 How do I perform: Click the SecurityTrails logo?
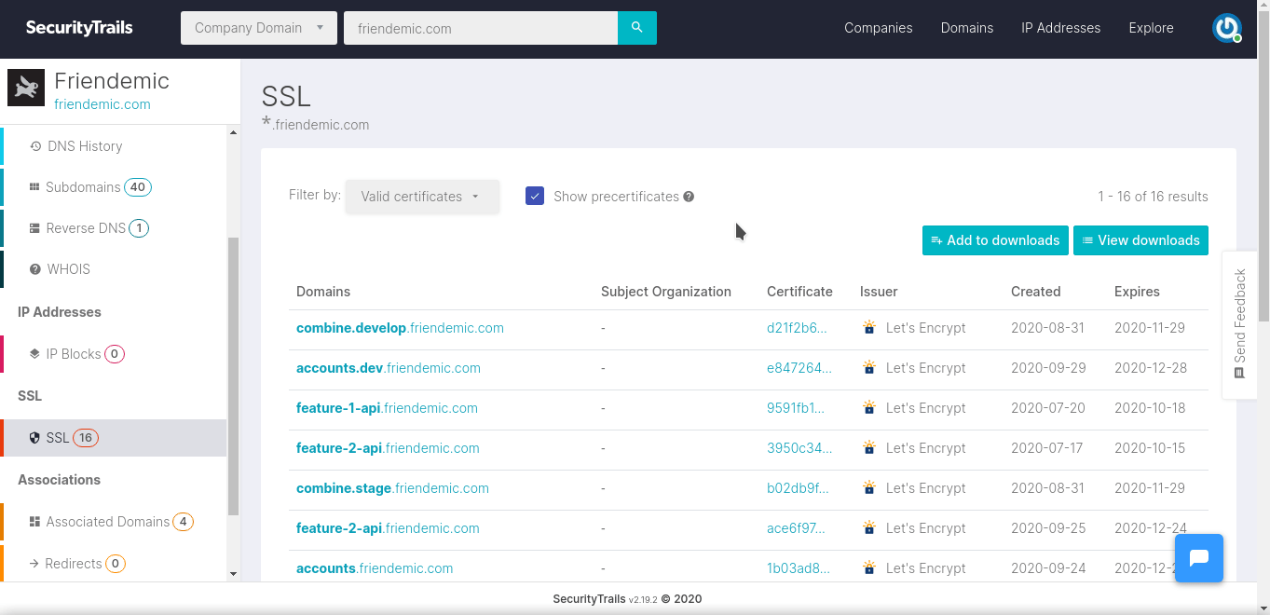[x=79, y=28]
